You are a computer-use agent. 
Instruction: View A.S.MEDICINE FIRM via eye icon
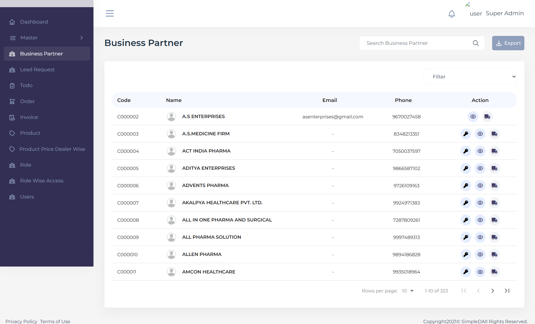pyautogui.click(x=480, y=134)
